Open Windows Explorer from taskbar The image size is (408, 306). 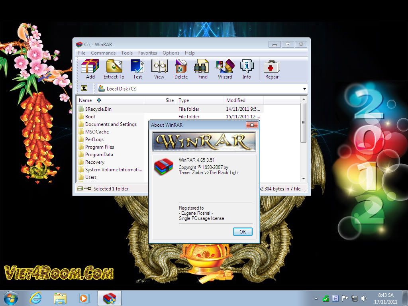tap(60, 298)
